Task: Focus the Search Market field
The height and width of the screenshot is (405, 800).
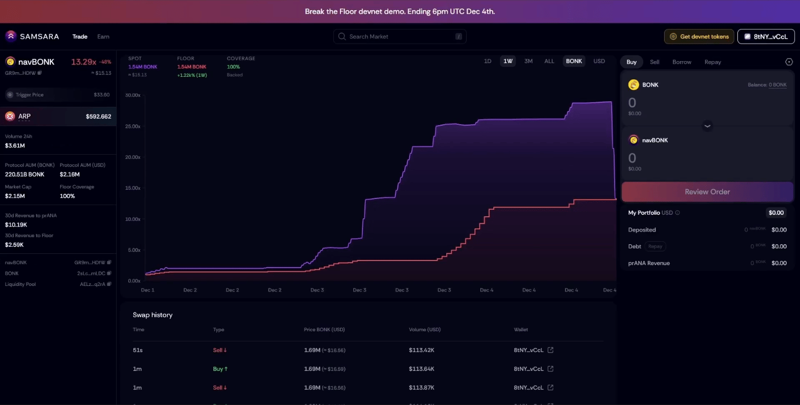Action: click(x=400, y=37)
